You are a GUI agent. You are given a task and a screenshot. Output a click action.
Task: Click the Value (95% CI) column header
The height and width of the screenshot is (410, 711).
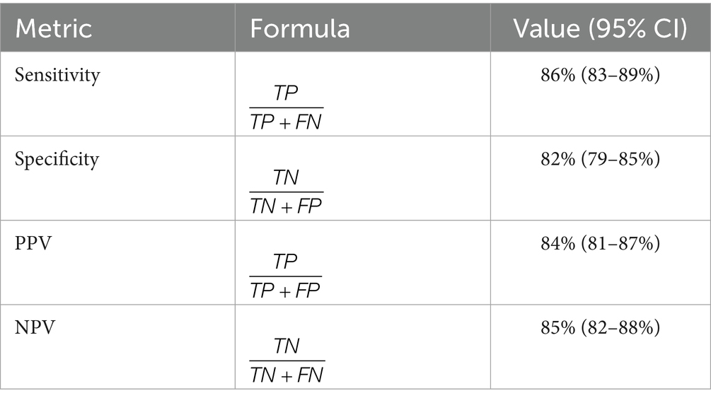tap(601, 28)
